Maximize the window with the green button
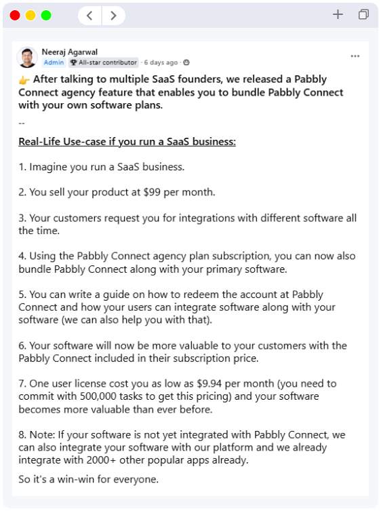This screenshot has height=511, width=381. (46, 16)
